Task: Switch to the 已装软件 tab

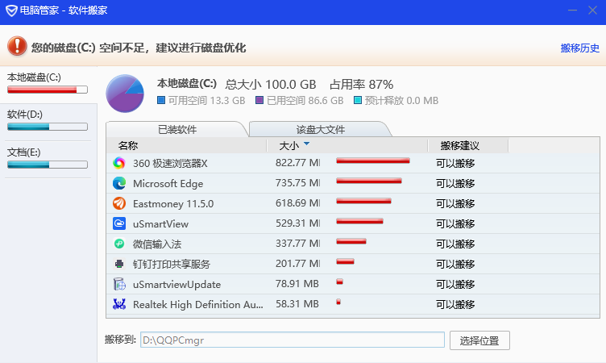Action: [176, 129]
